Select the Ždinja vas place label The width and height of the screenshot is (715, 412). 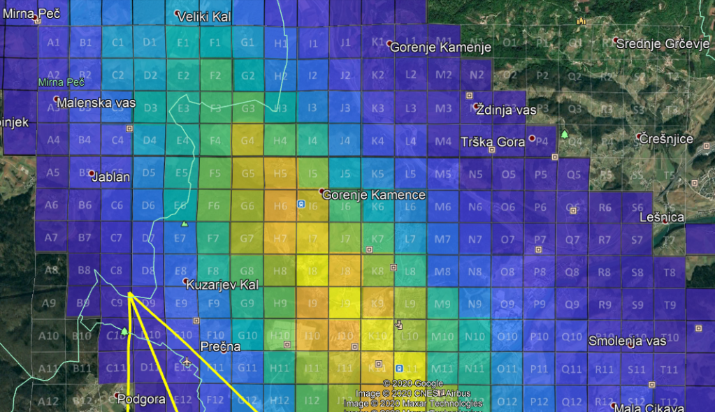(505, 110)
